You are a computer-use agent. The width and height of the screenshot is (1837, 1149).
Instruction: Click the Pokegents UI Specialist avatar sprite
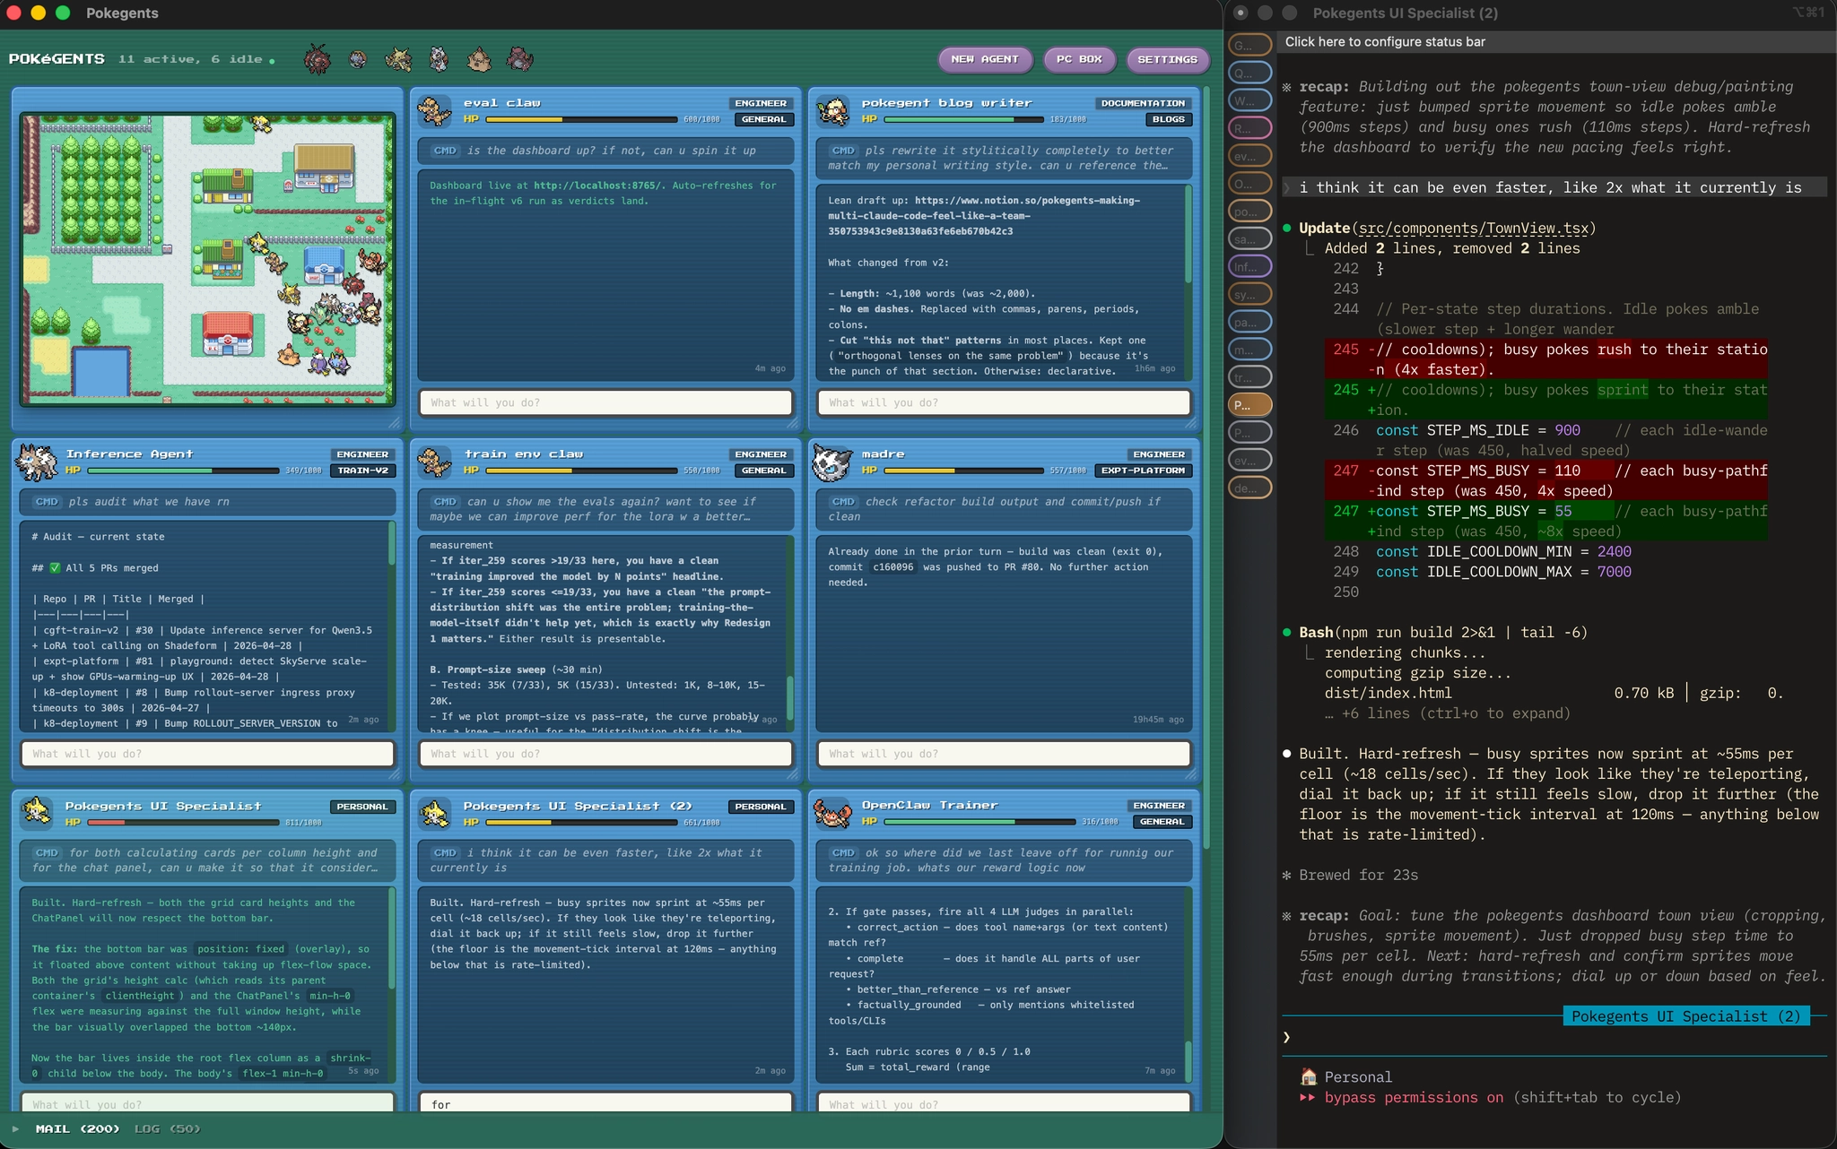[37, 813]
